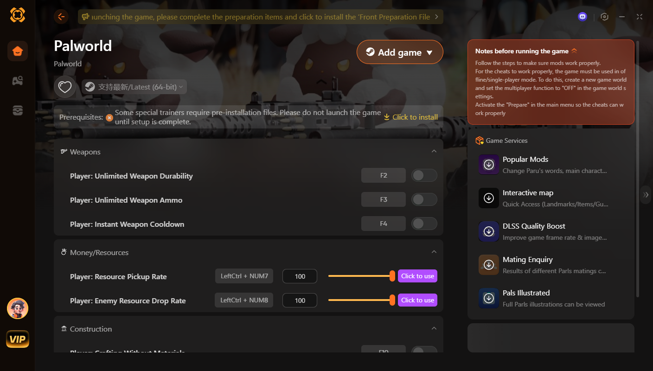The width and height of the screenshot is (653, 371).
Task: Adjust the Enemy Resource Drop Rate slider
Action: pos(362,300)
